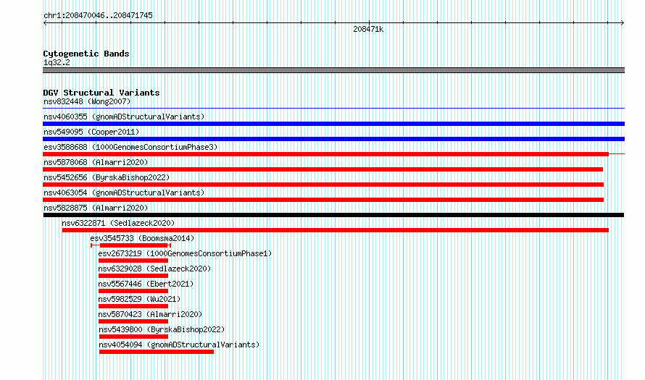The height and width of the screenshot is (380, 645).
Task: Click the gray 1q32.2 cytogenetic band bar
Action: [333, 70]
